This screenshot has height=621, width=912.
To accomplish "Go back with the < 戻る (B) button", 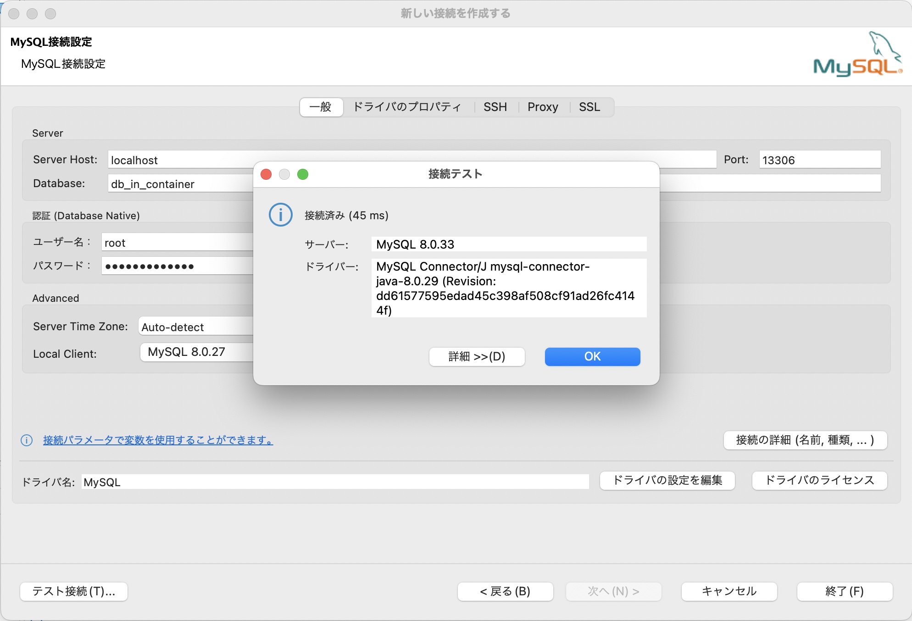I will (505, 591).
